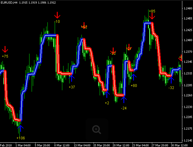Viewport: 193px width, 147px height.
Task: Click the blue buy arrow above +106
Action: (20, 128)
